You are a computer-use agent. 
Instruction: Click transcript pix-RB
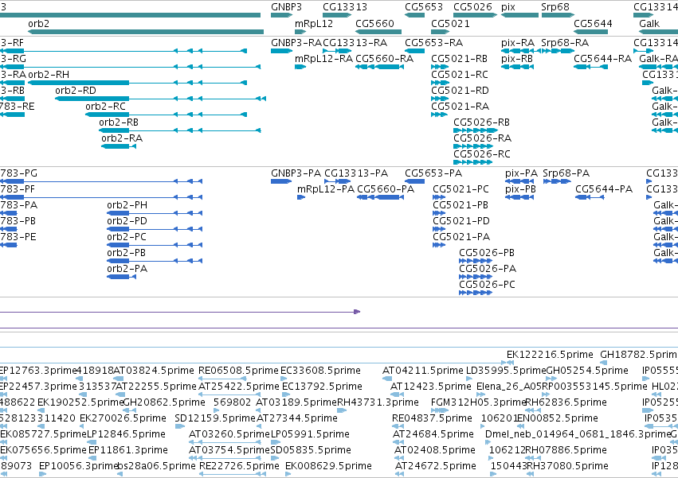(517, 59)
